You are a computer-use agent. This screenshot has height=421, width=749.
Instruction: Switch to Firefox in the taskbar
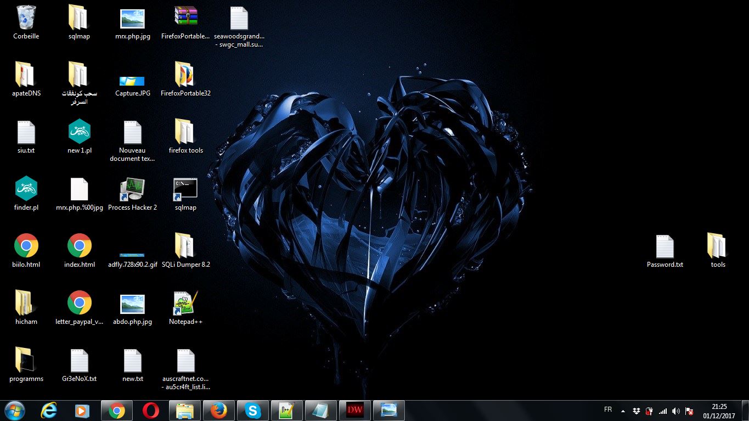point(218,411)
